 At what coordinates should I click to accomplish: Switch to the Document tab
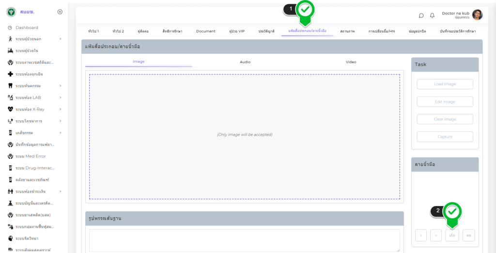[x=206, y=31]
